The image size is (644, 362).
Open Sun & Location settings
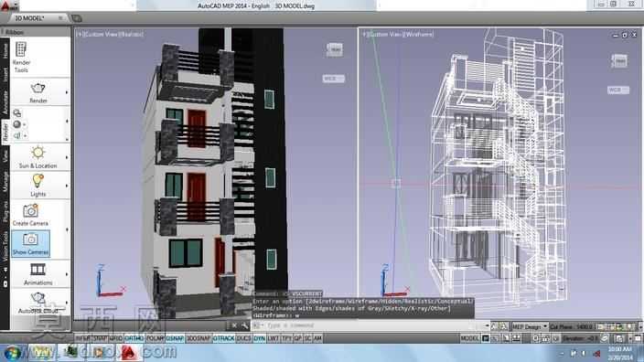38,157
